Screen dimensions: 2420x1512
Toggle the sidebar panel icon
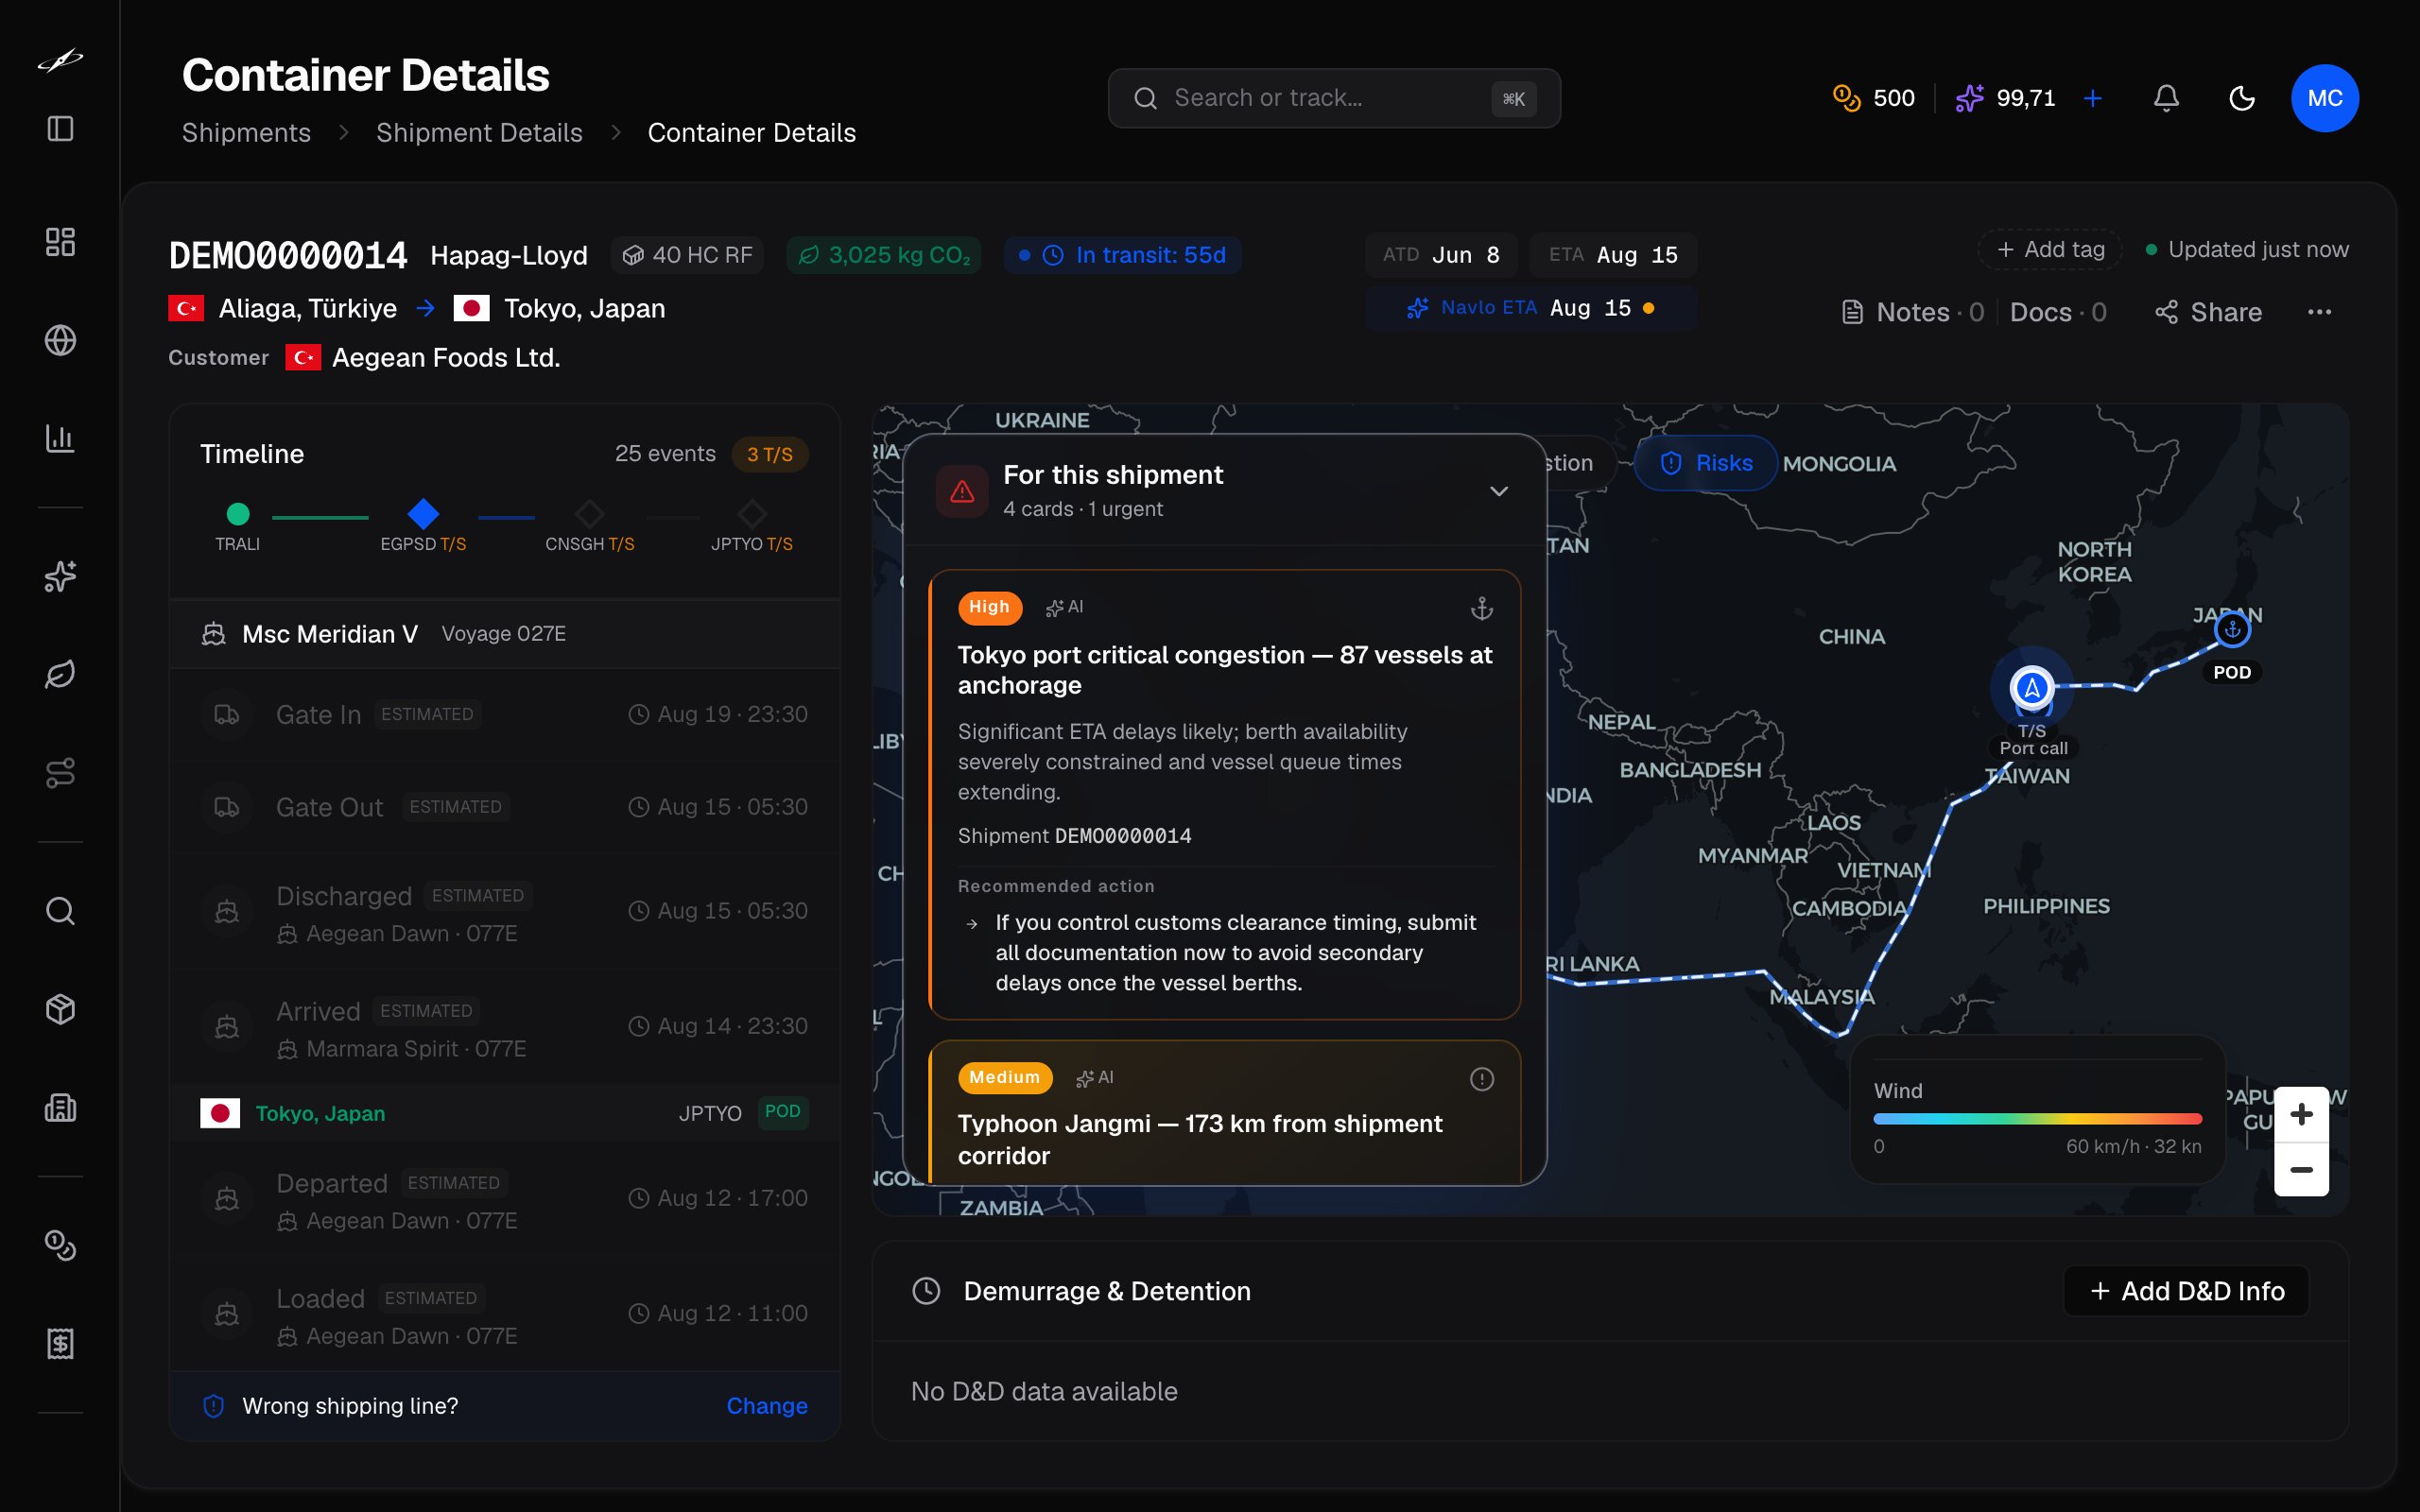click(x=60, y=128)
